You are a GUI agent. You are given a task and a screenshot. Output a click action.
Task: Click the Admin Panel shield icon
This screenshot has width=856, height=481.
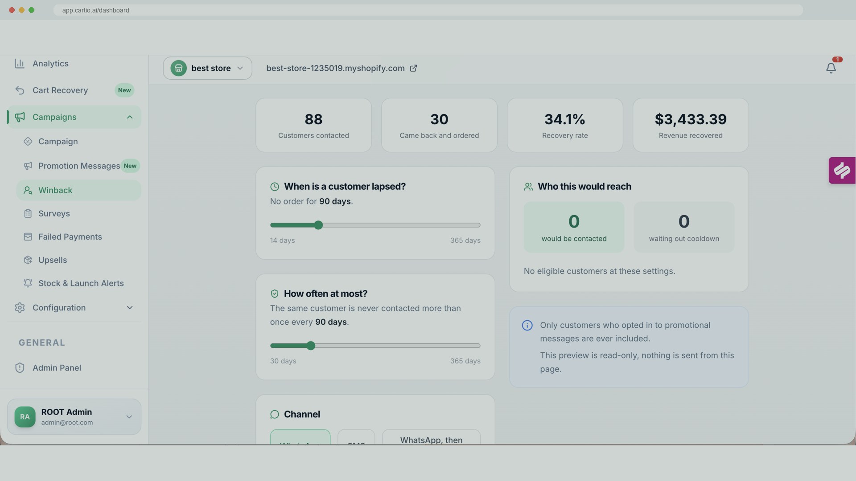pos(20,368)
